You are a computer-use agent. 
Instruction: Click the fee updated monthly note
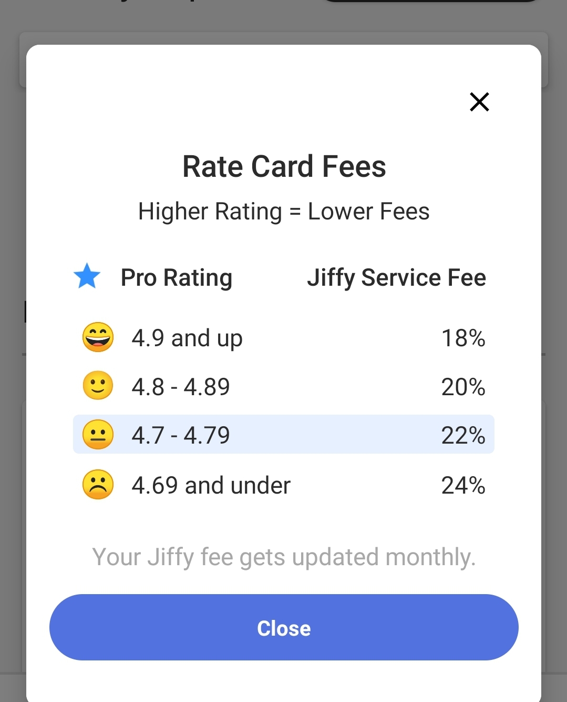(284, 557)
